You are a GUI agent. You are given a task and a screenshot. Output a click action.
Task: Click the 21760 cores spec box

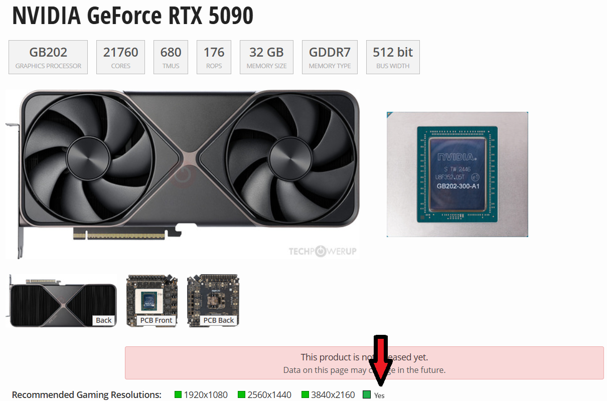121,57
